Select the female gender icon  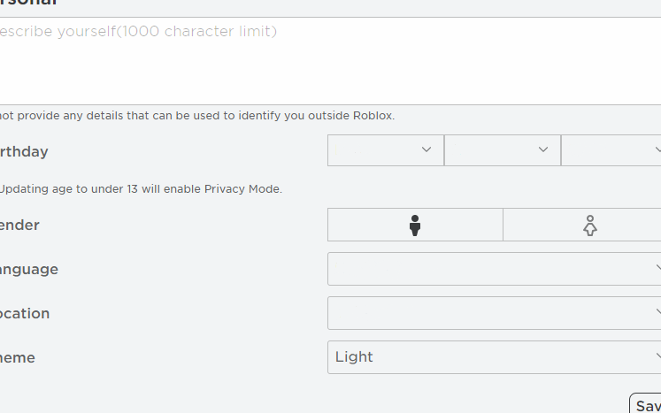point(590,226)
